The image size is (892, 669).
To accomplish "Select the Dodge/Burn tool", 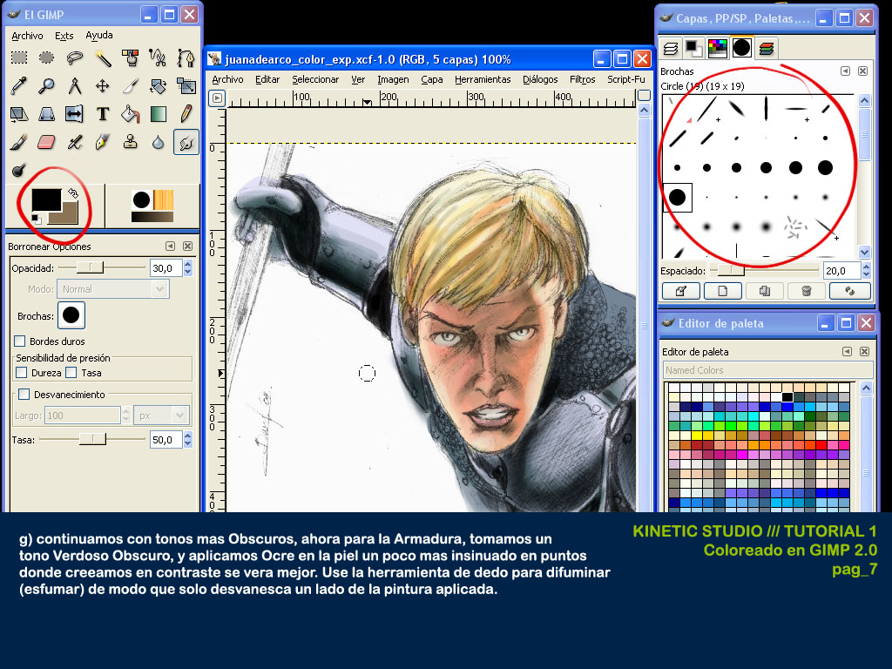I will click(19, 170).
